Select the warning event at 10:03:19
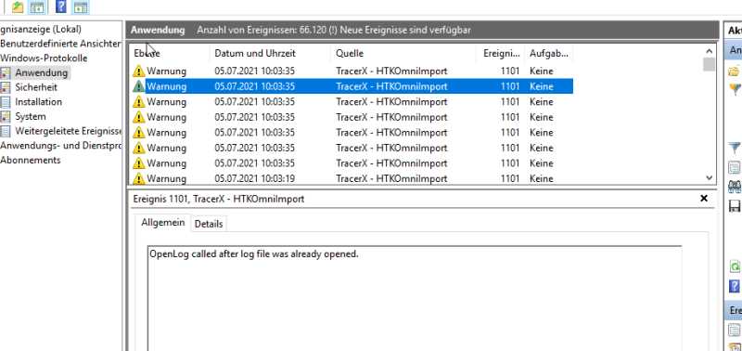Image resolution: width=742 pixels, height=351 pixels. click(351, 178)
